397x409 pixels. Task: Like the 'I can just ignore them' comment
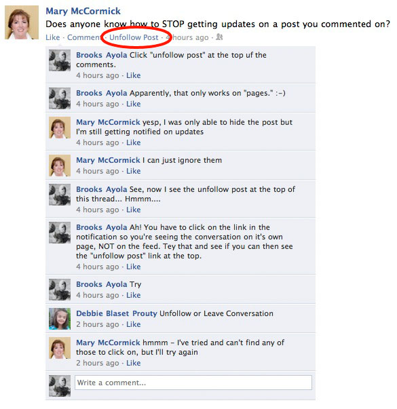point(134,171)
